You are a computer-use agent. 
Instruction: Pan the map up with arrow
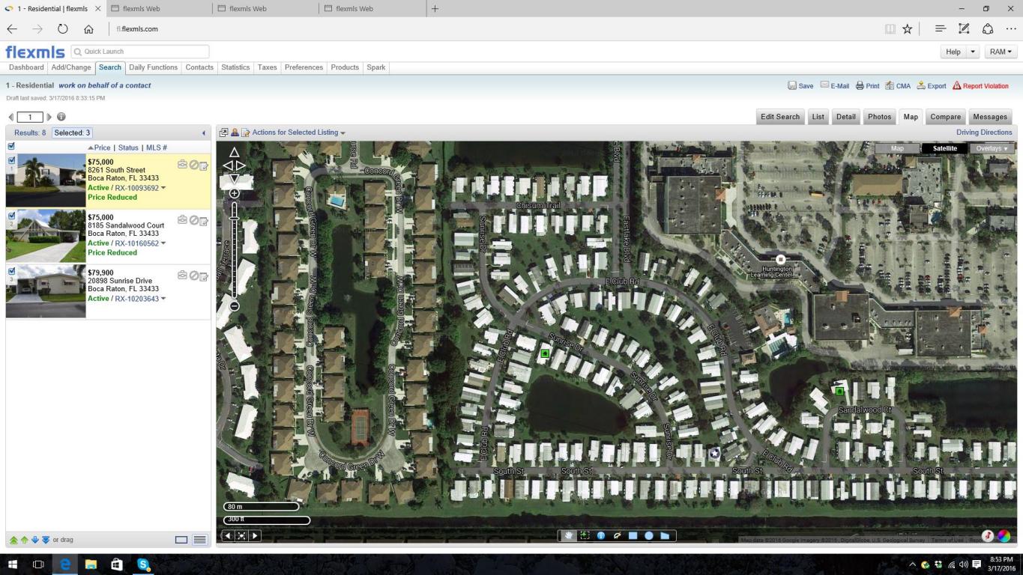coord(235,153)
